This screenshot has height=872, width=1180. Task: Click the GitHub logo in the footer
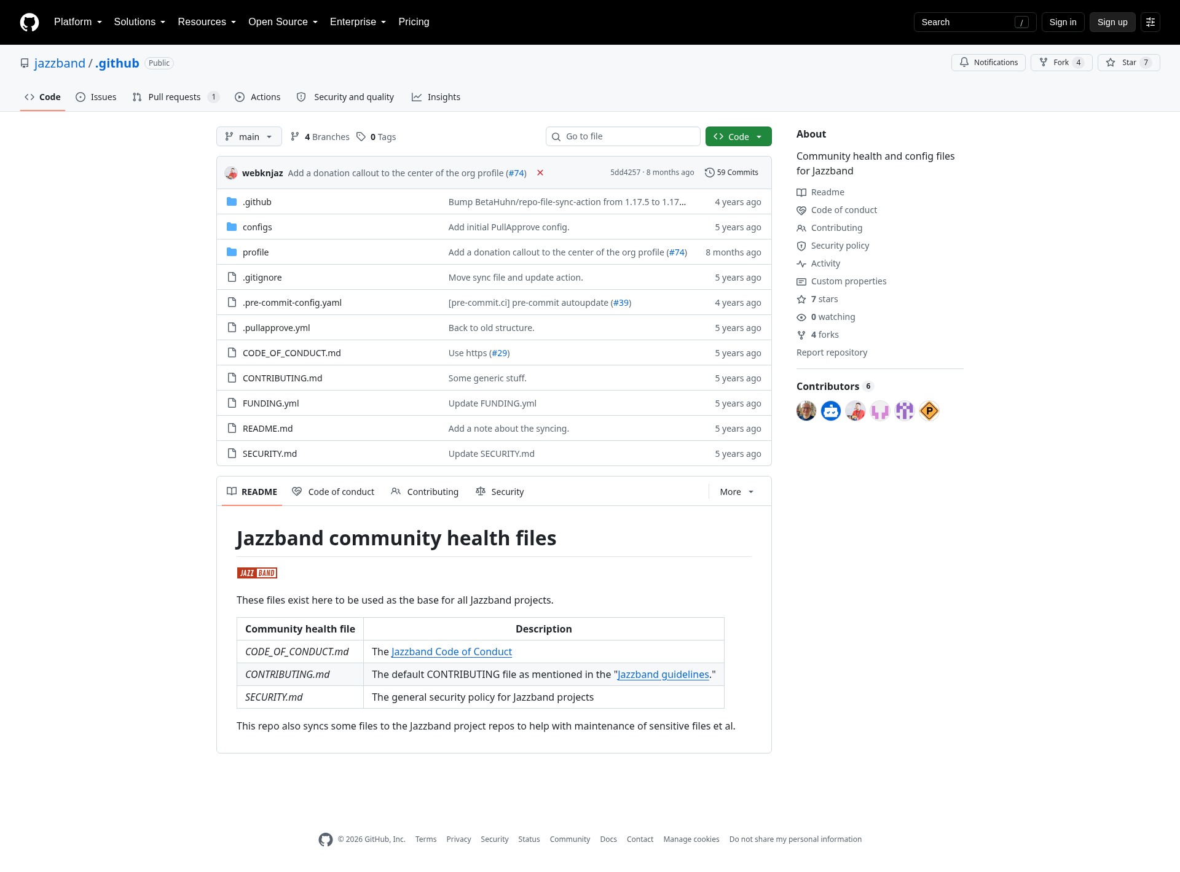(x=326, y=839)
